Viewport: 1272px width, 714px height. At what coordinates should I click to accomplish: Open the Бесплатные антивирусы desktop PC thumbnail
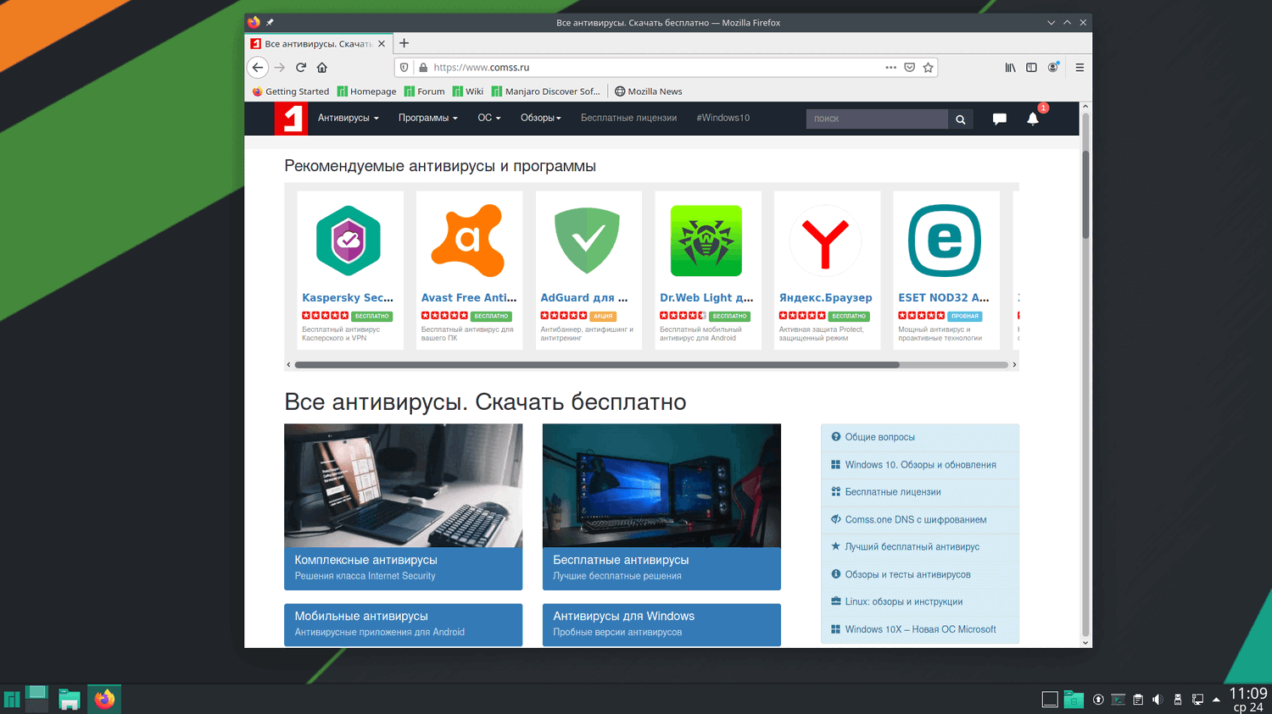click(661, 485)
